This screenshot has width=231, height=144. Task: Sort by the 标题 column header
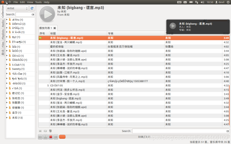78,33
